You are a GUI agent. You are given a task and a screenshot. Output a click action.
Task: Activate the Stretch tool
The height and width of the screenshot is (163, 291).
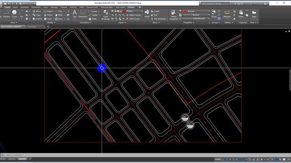[x=37, y=19]
